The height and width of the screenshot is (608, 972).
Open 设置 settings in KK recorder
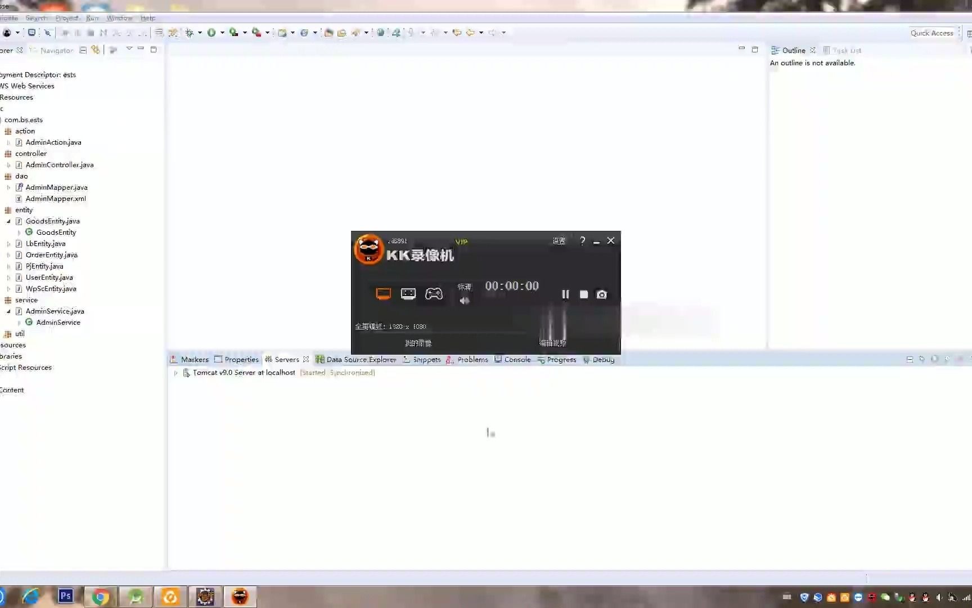pos(559,241)
